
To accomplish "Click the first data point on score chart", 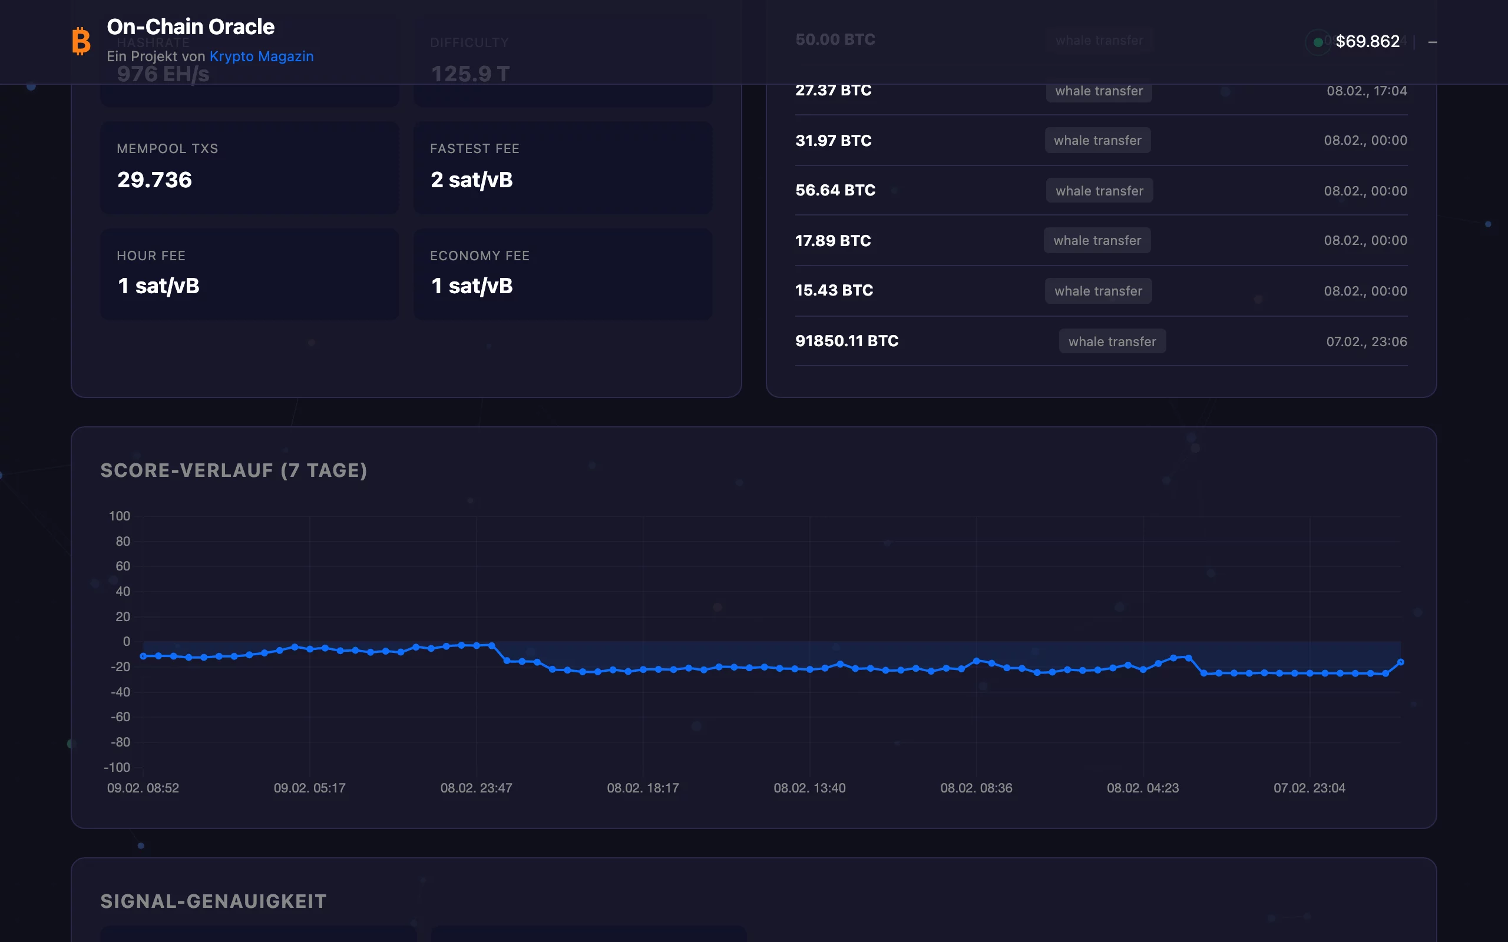I will [x=143, y=656].
